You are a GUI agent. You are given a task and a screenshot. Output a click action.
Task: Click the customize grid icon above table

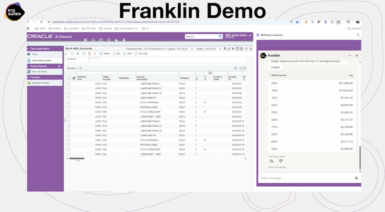point(236,68)
